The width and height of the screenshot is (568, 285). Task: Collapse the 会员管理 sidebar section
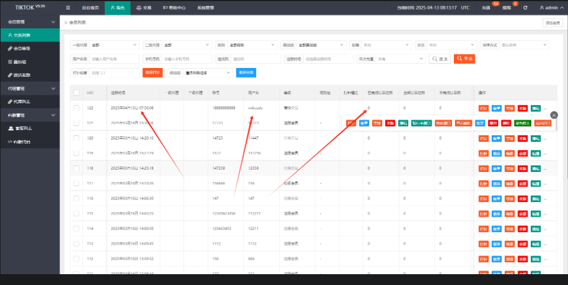(x=30, y=22)
